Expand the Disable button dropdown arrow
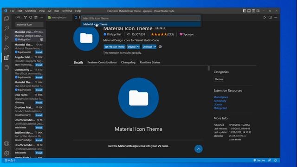This screenshot has width=297, height=167. pyautogui.click(x=138, y=46)
